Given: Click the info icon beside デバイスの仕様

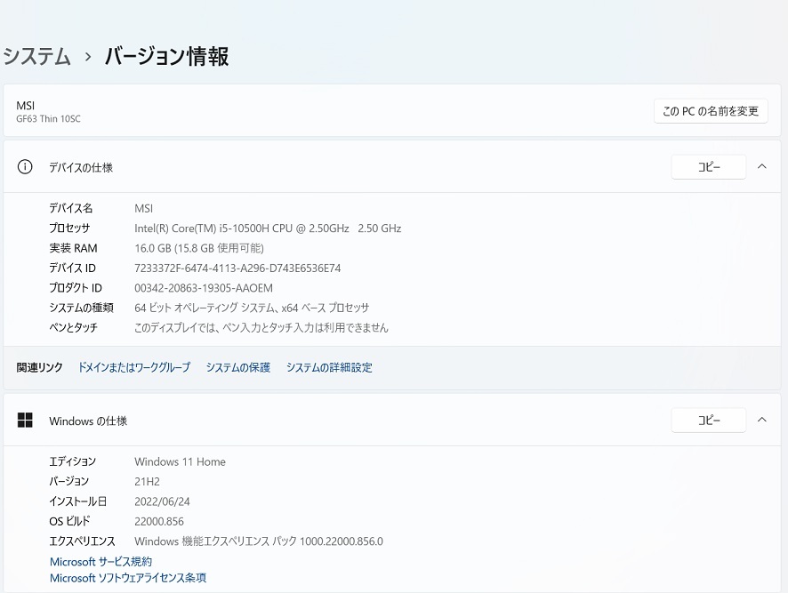Looking at the screenshot, I should click(25, 166).
